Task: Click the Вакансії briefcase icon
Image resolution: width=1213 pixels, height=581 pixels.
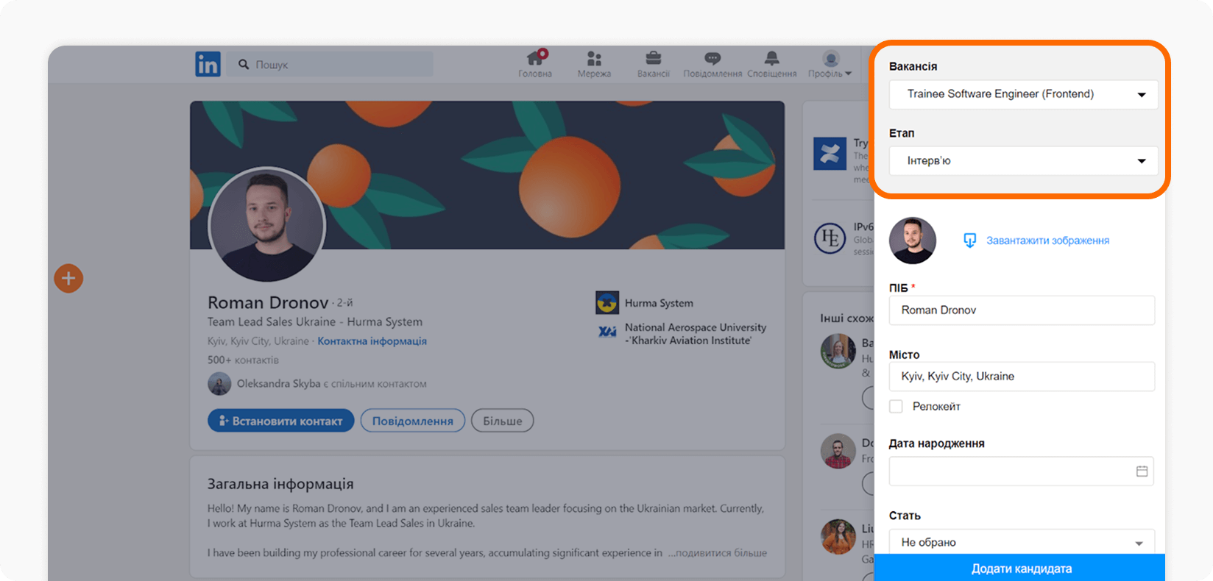Action: (653, 59)
